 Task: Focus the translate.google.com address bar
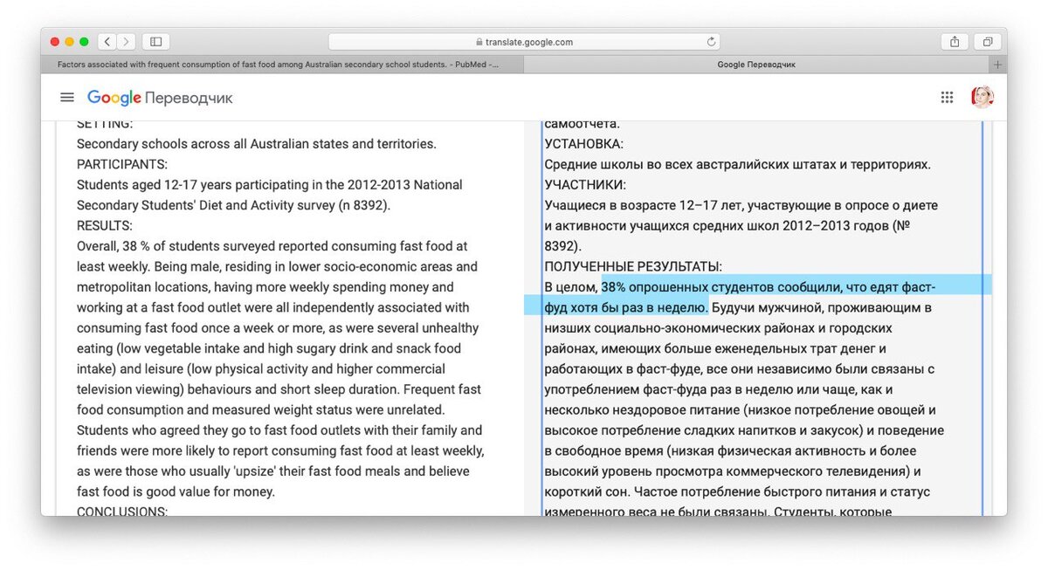coord(524,42)
